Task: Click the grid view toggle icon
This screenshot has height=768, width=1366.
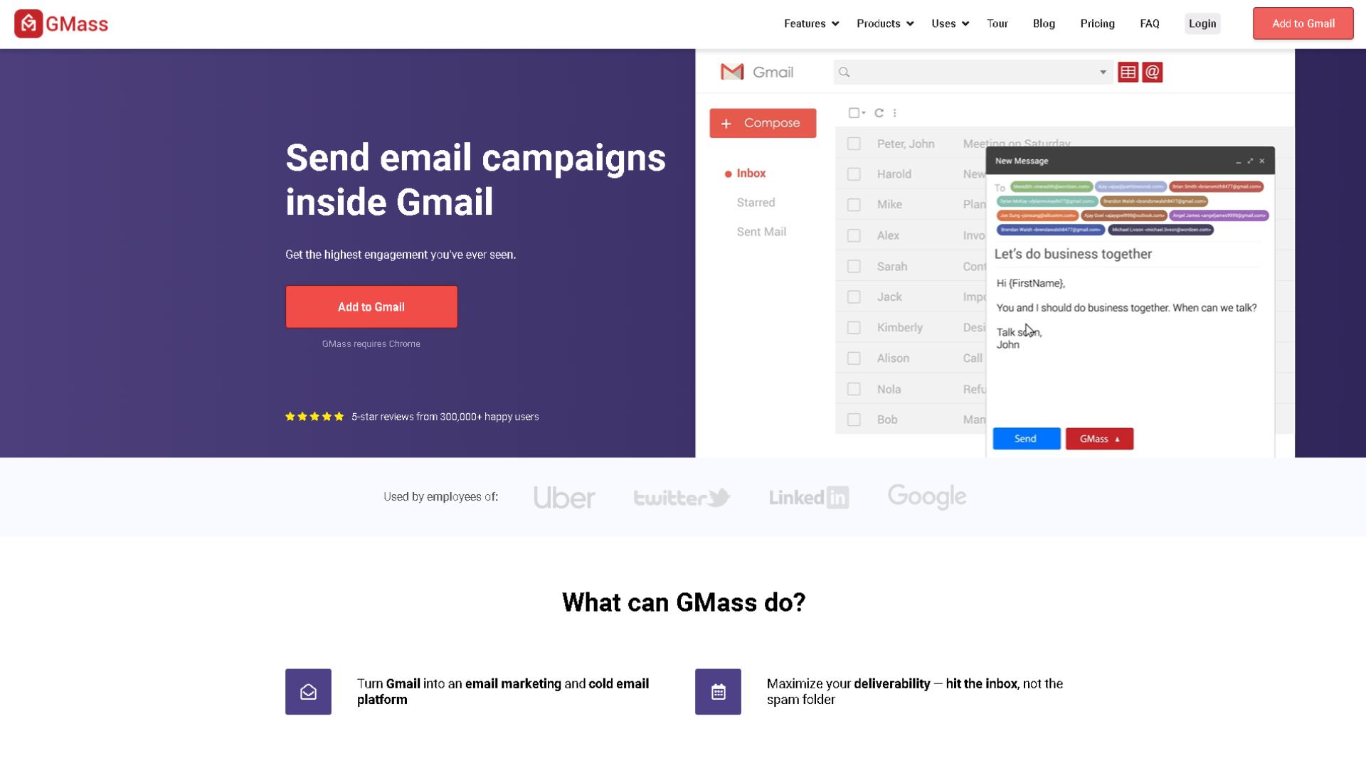Action: (1128, 73)
